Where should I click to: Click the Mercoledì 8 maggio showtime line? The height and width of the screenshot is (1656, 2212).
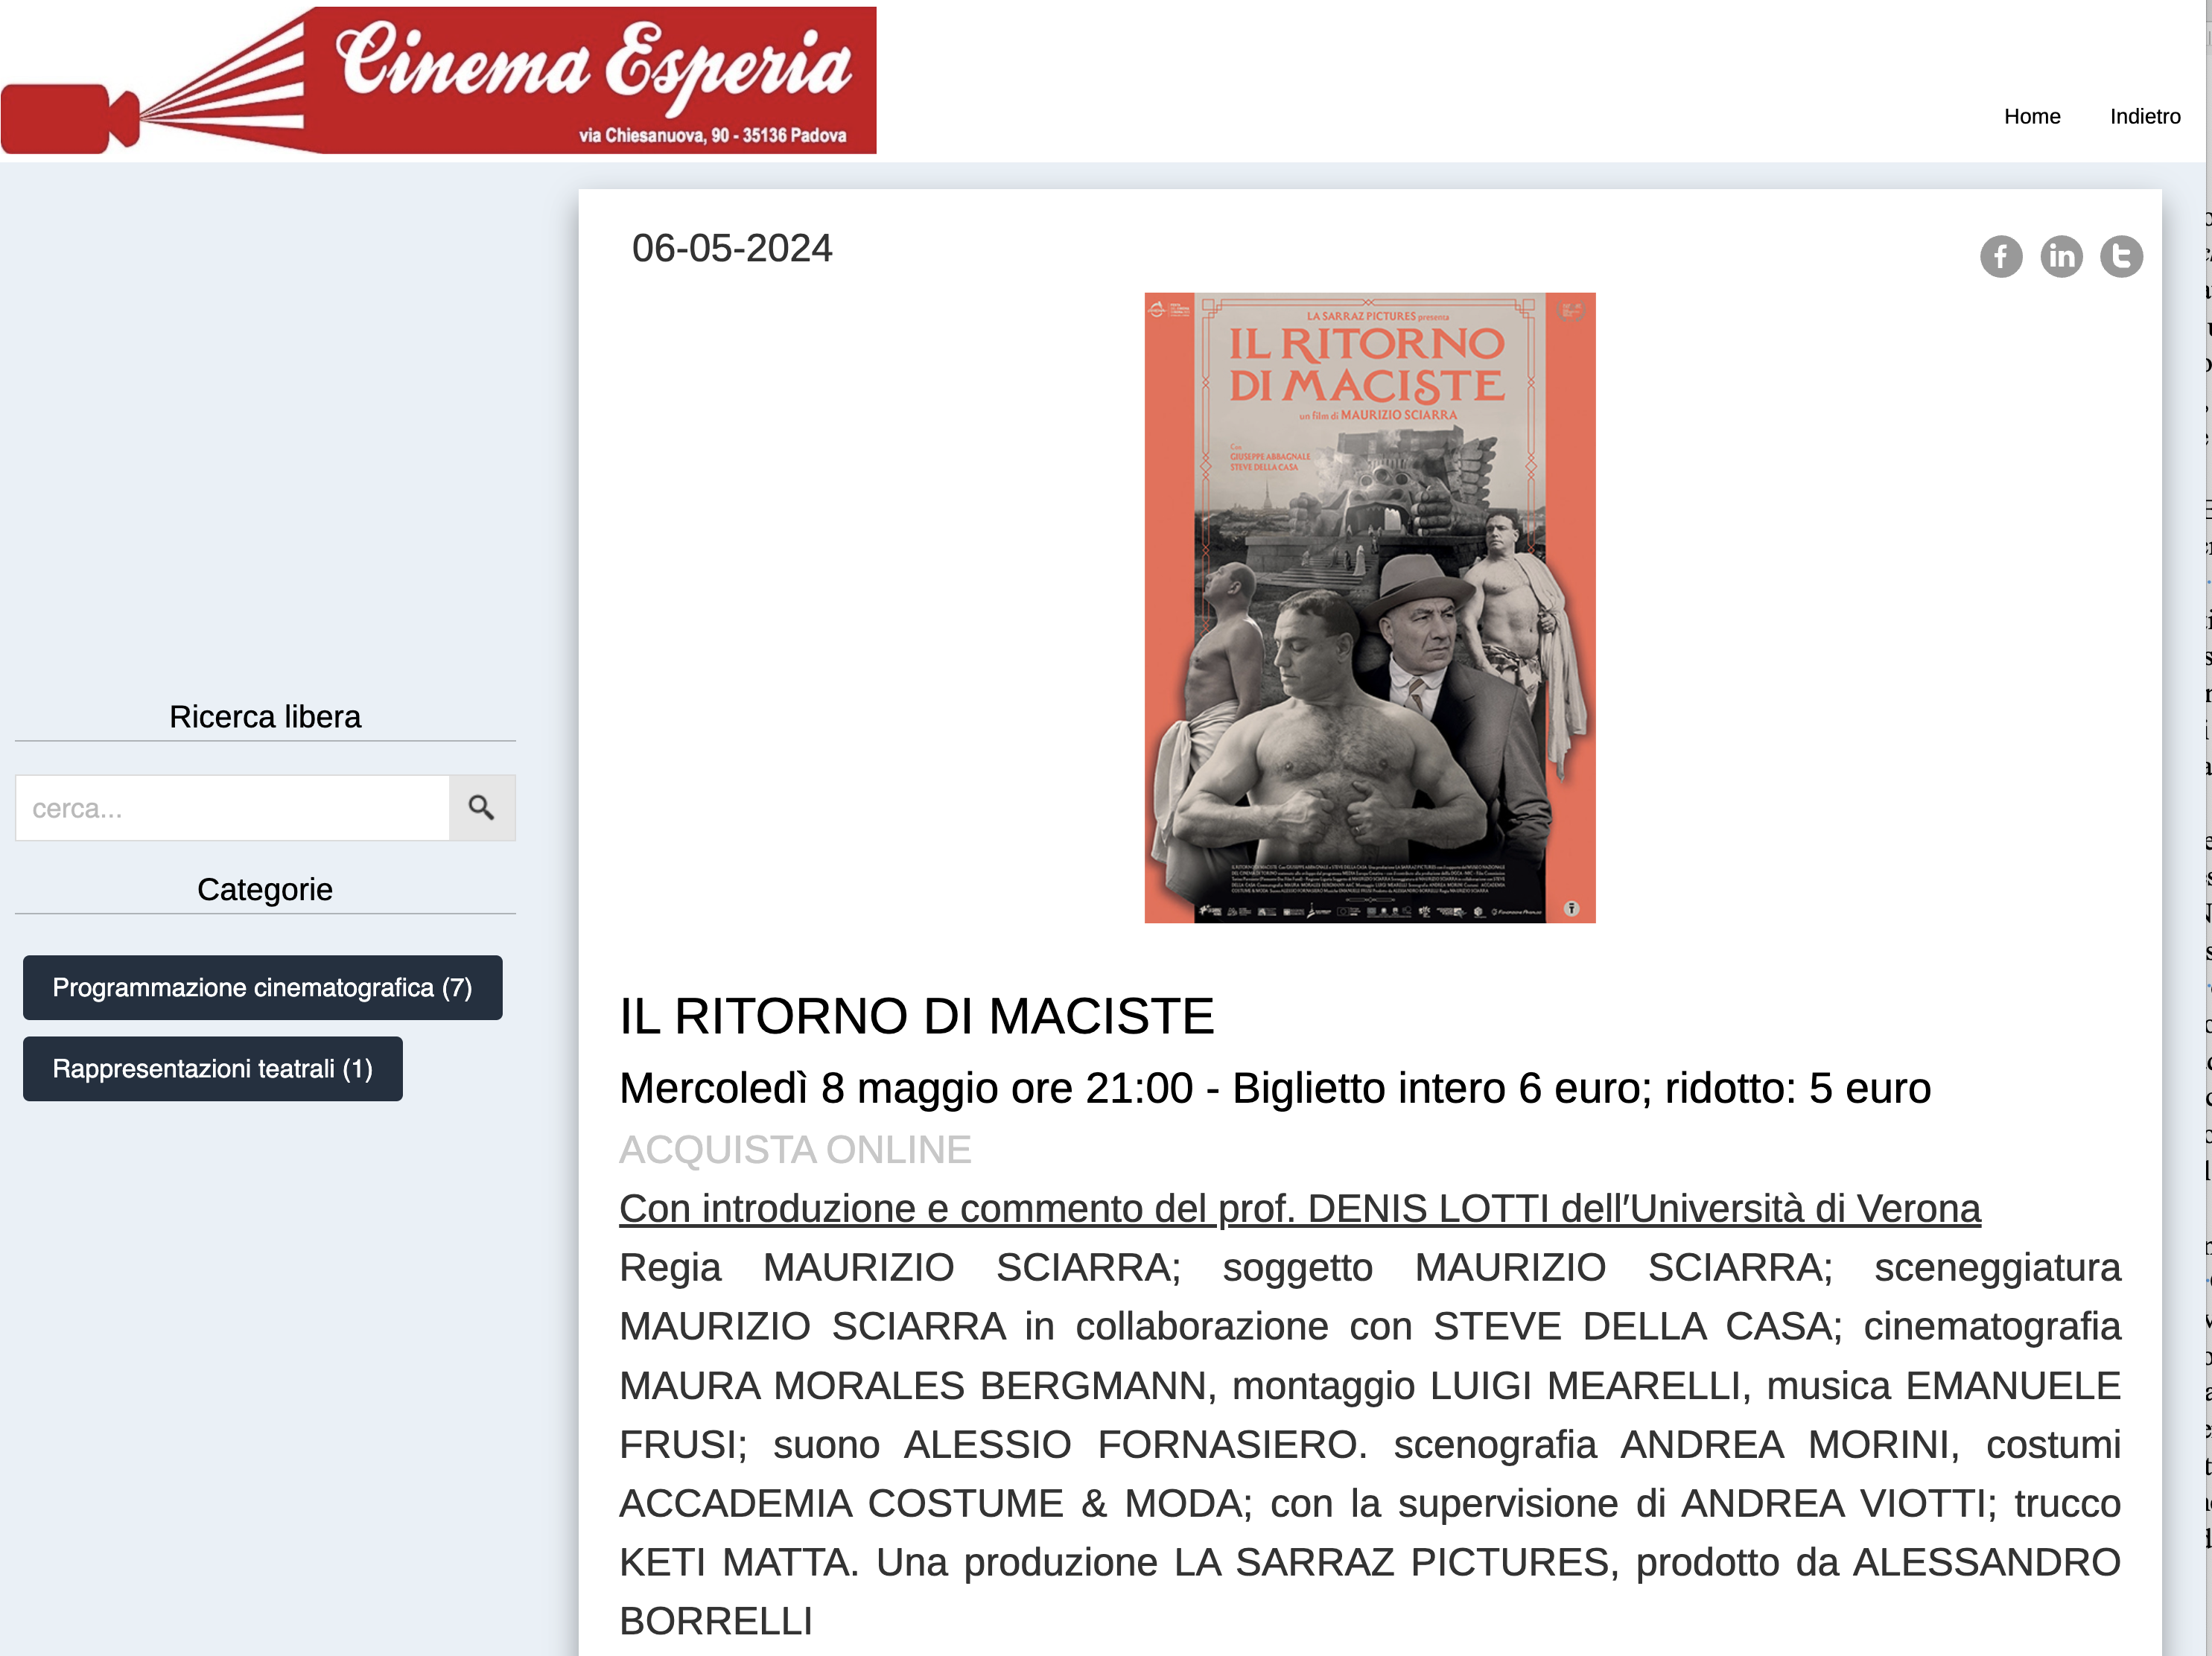point(1275,1089)
